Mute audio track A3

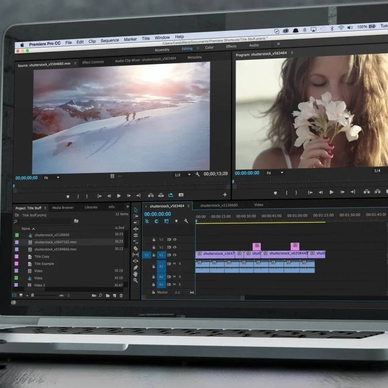(174, 284)
